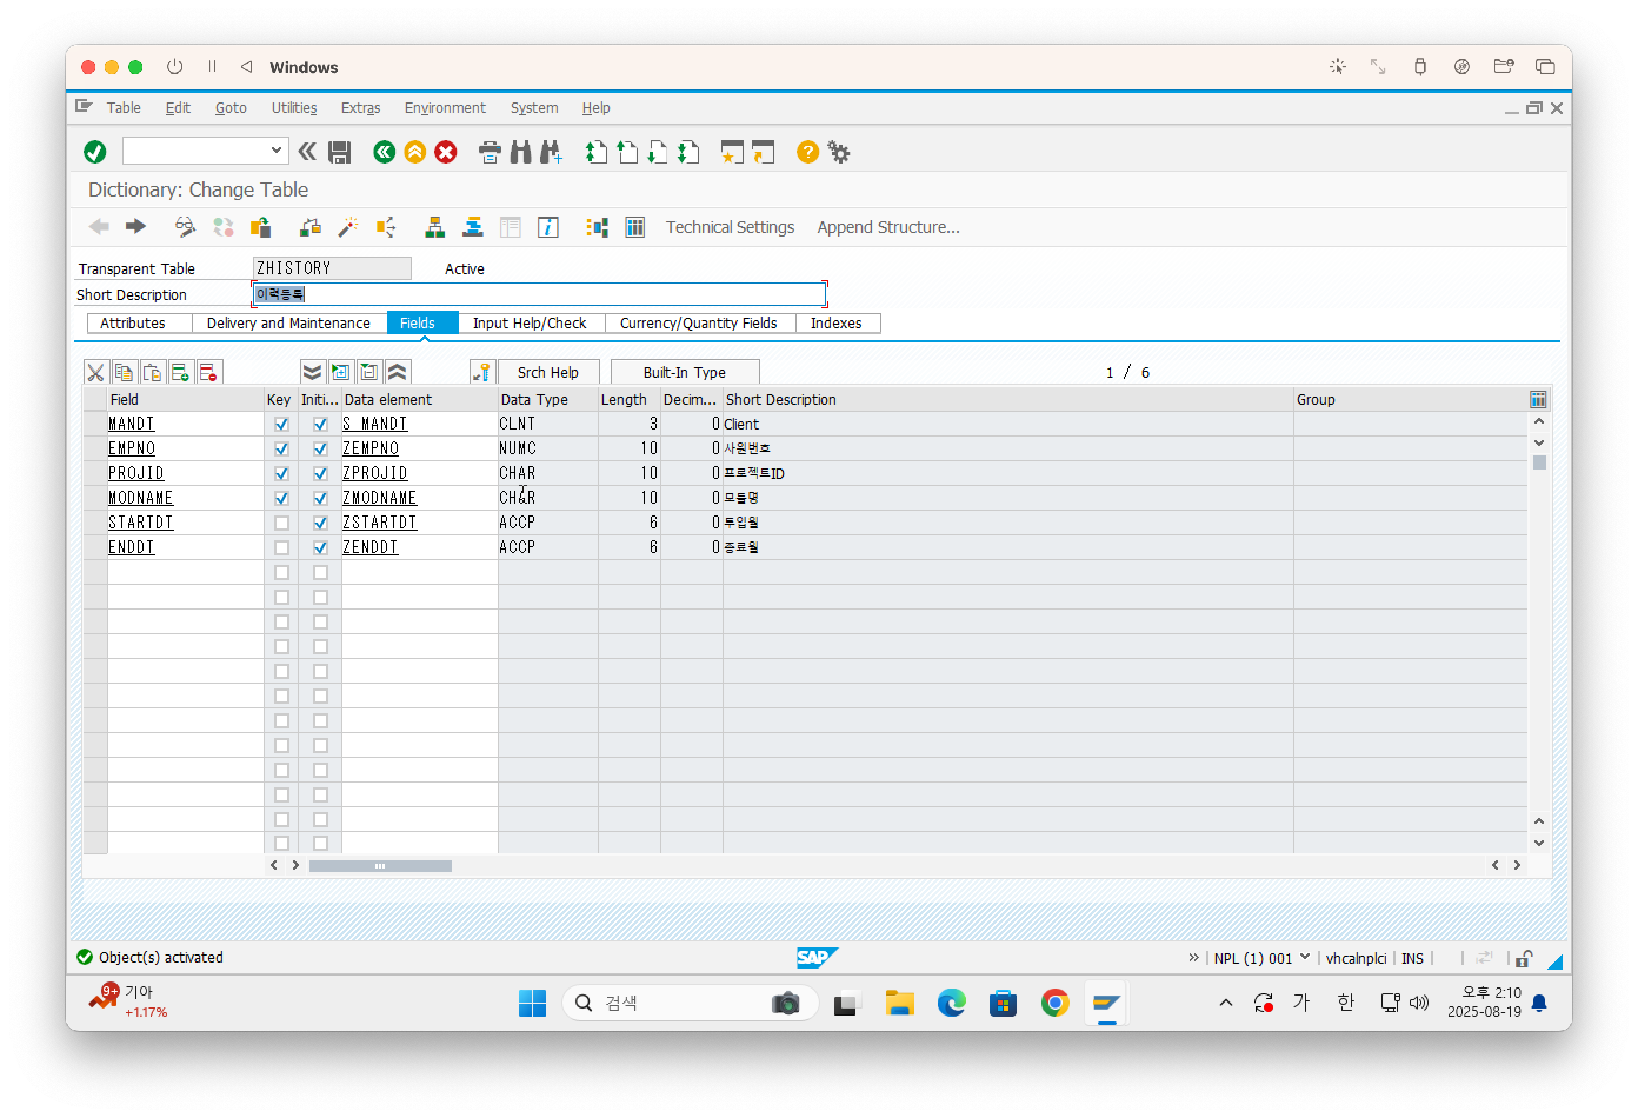Uncheck Key checkbox for MODNAME
Image resolution: width=1638 pixels, height=1118 pixels.
tap(282, 498)
